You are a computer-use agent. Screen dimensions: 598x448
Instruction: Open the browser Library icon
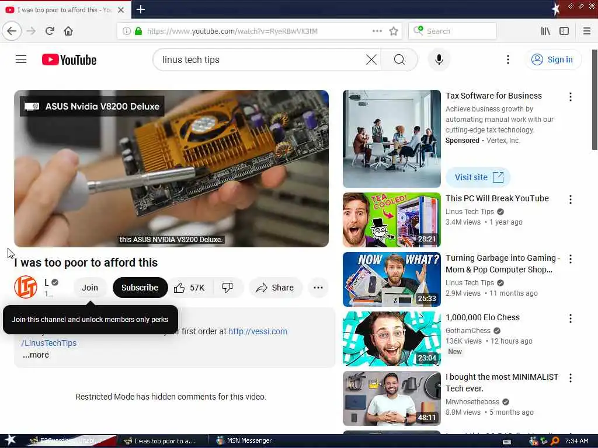(545, 31)
